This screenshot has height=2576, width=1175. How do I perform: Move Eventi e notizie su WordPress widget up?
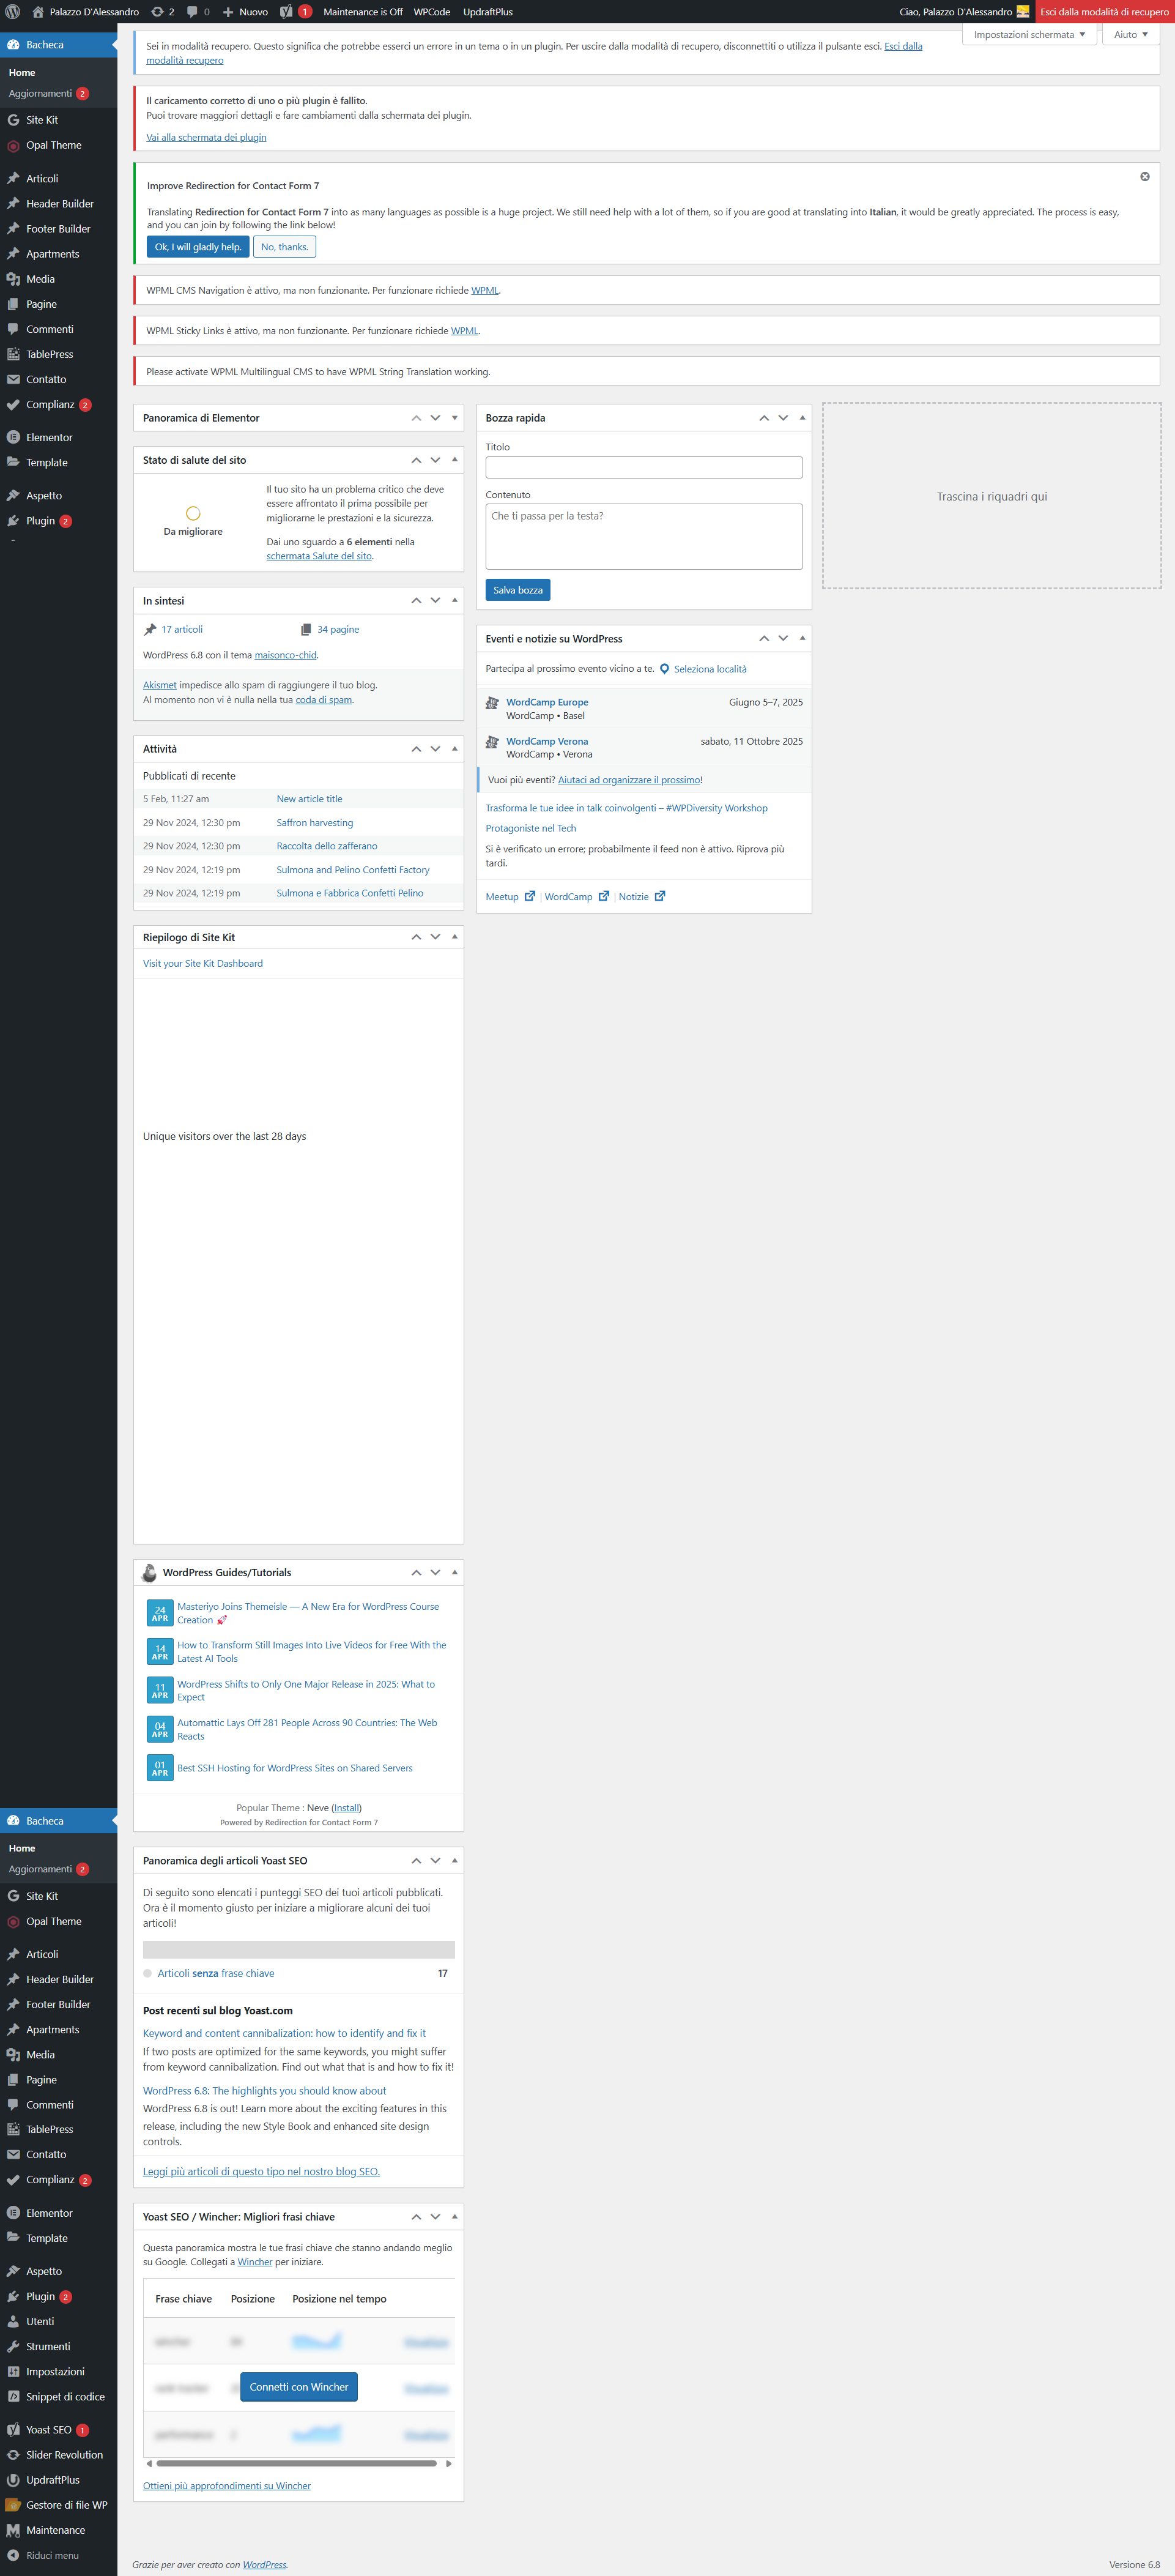pyautogui.click(x=764, y=638)
